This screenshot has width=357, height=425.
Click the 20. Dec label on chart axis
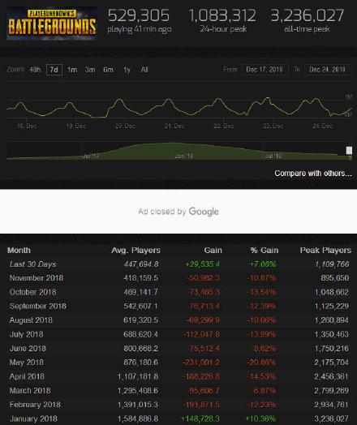[125, 126]
